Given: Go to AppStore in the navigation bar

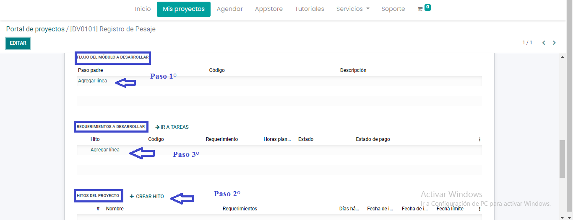Looking at the screenshot, I should (269, 9).
